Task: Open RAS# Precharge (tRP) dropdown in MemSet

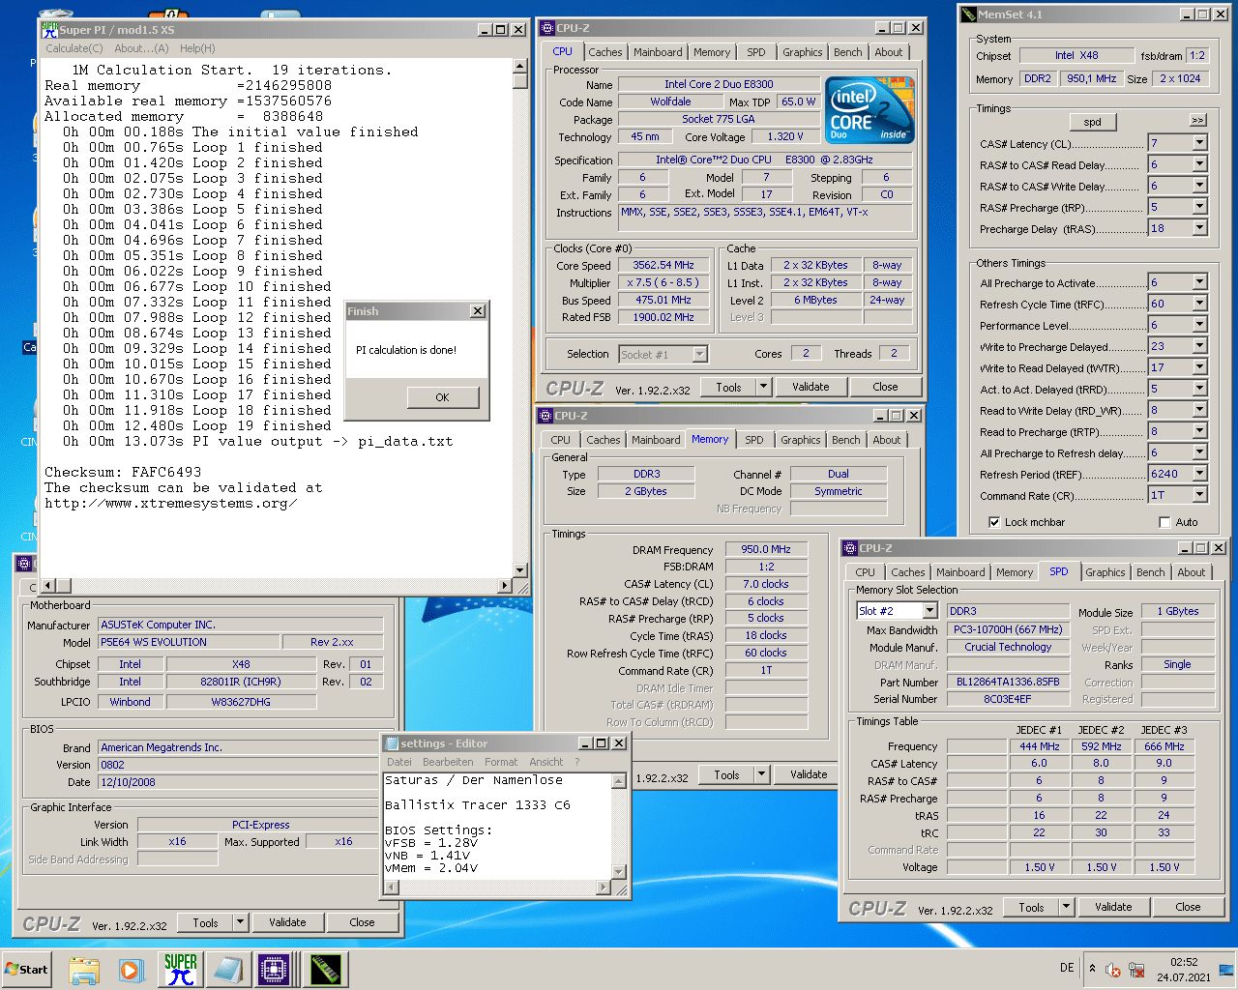Action: [x=1199, y=207]
